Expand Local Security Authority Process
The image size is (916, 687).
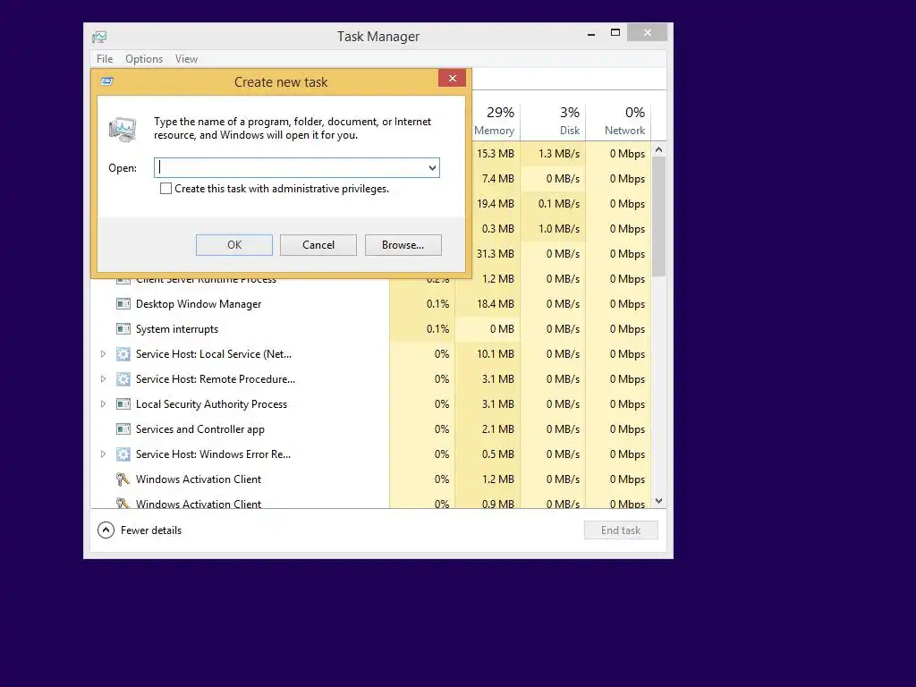(x=103, y=404)
